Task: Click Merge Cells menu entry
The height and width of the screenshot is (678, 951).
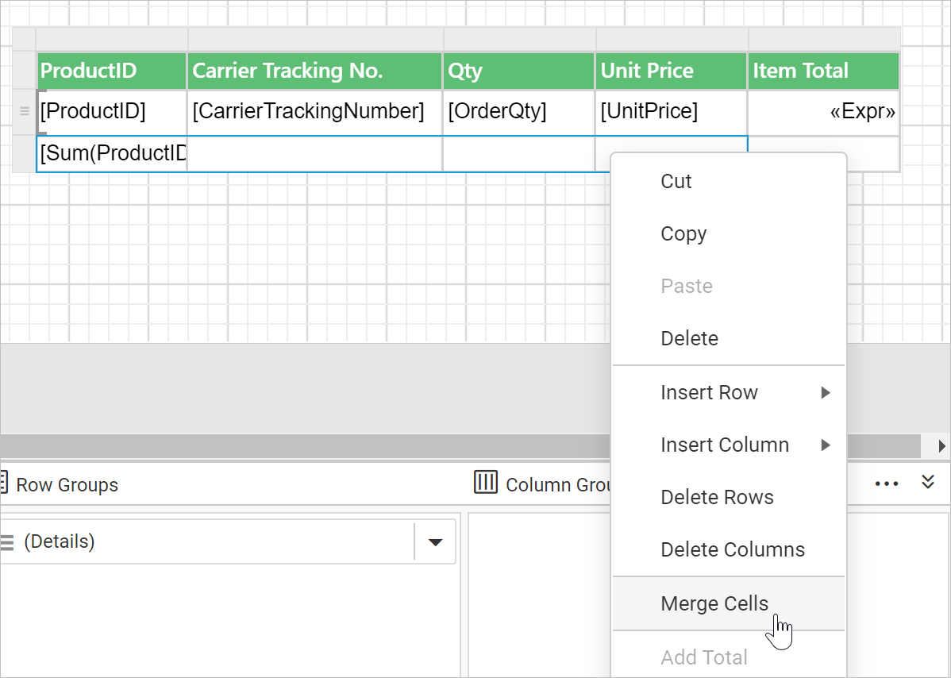Action: [729, 603]
